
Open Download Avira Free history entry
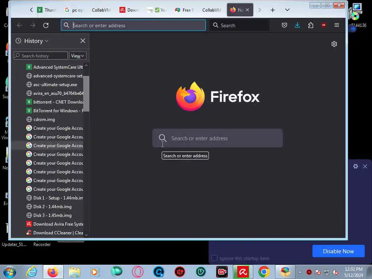[x=54, y=224]
